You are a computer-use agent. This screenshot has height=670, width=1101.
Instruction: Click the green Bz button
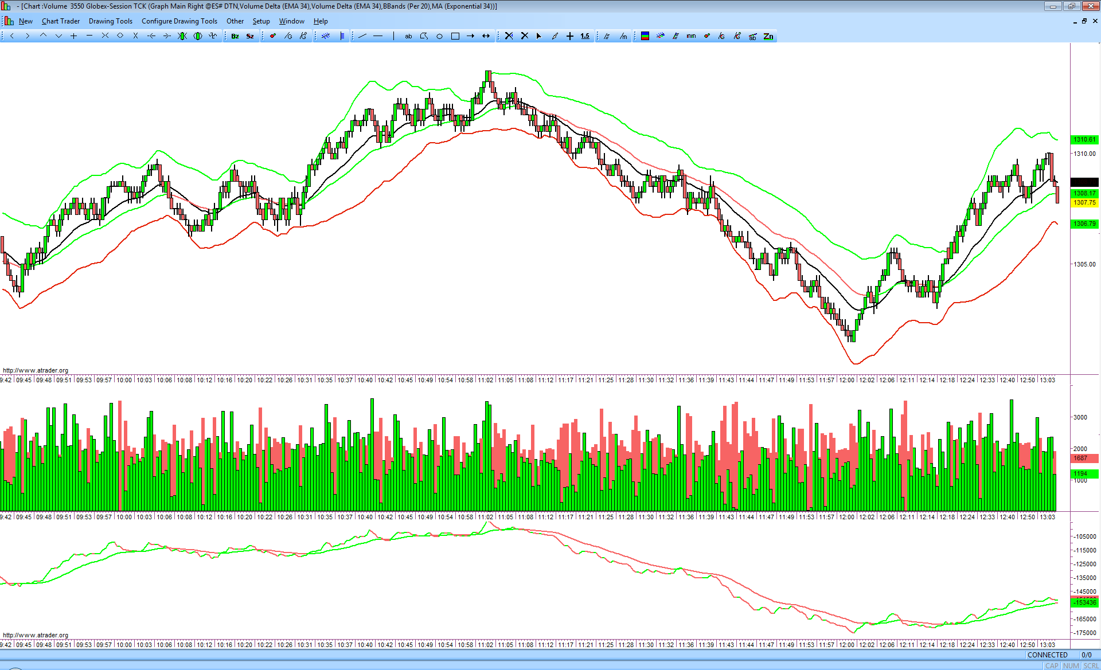(x=235, y=36)
